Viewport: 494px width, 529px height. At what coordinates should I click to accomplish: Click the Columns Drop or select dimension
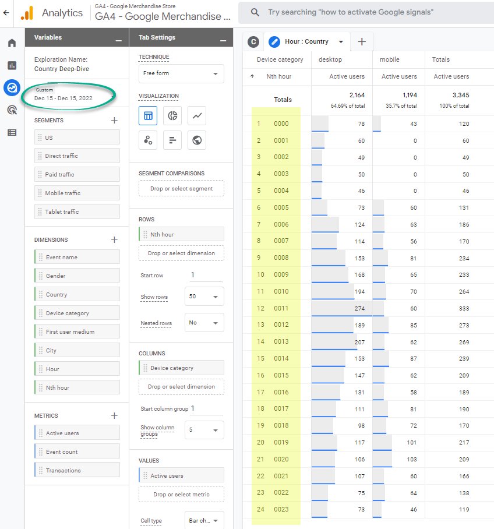point(181,387)
